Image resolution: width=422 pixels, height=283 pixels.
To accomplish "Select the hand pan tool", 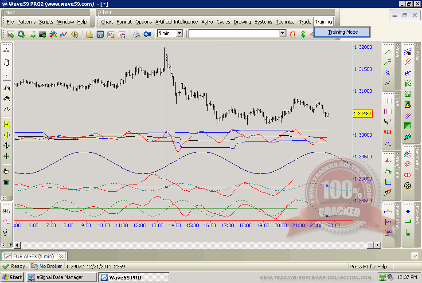I will click(7, 62).
